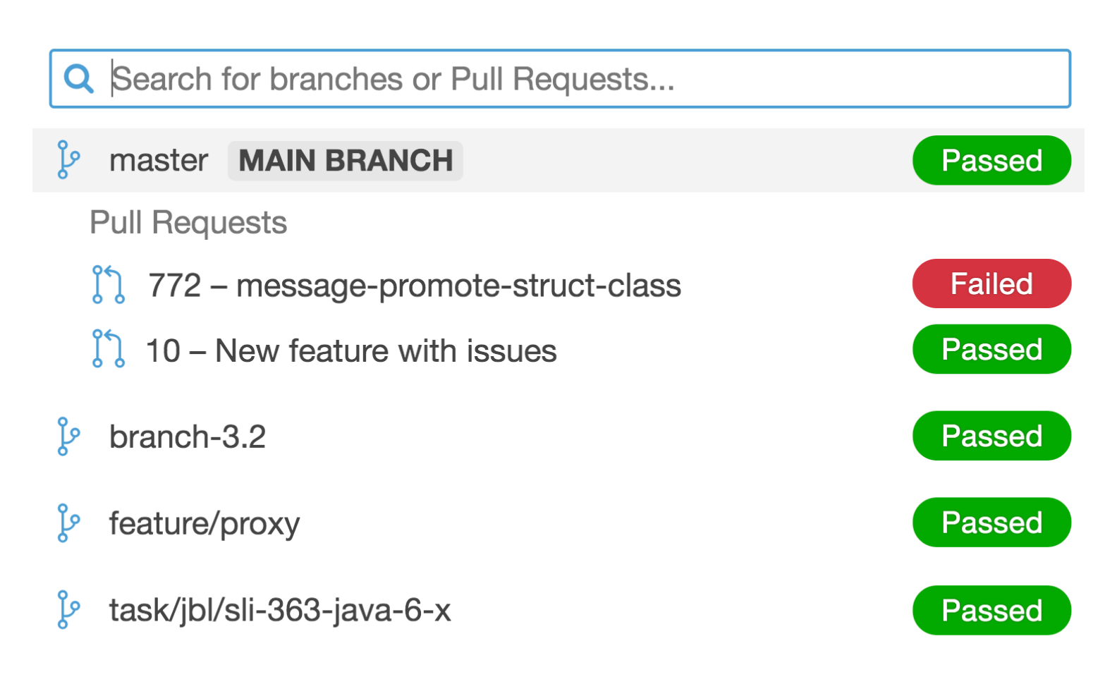This screenshot has height=677, width=1117.
Task: Open the feature/proxy branch
Action: pos(204,523)
